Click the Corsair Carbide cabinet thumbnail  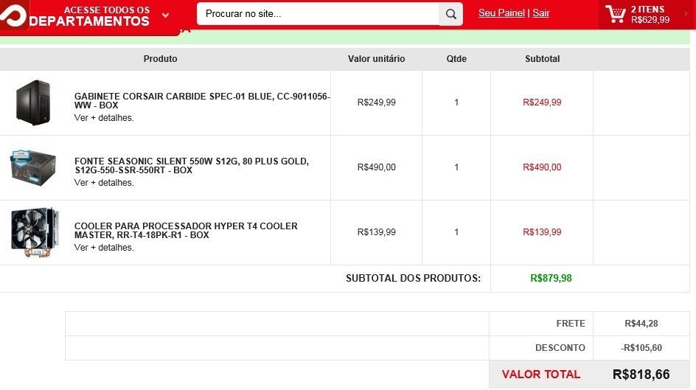[33, 102]
